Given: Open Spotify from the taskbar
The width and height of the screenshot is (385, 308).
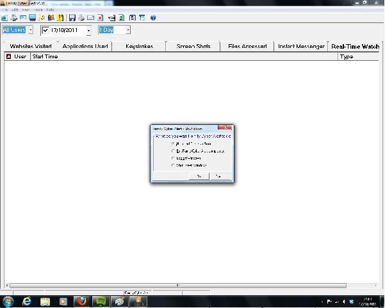Looking at the screenshot, I should pos(100,301).
